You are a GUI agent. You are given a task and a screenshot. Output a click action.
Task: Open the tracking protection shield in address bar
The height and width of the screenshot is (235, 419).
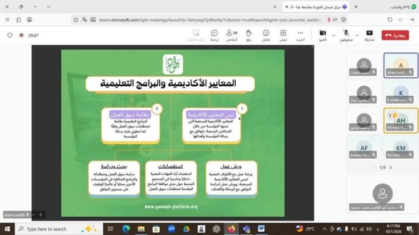(344, 19)
